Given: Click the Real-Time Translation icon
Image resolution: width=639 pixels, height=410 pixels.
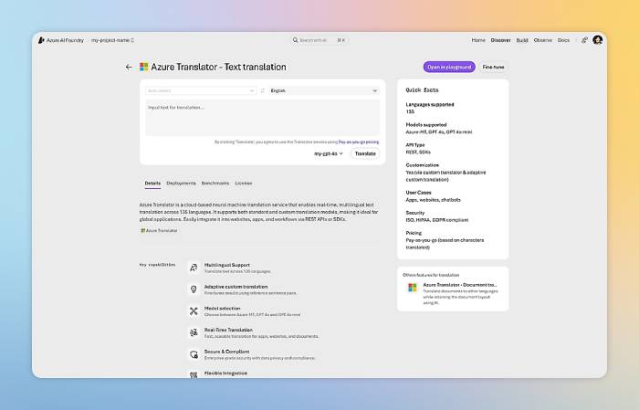Looking at the screenshot, I should click(x=194, y=332).
